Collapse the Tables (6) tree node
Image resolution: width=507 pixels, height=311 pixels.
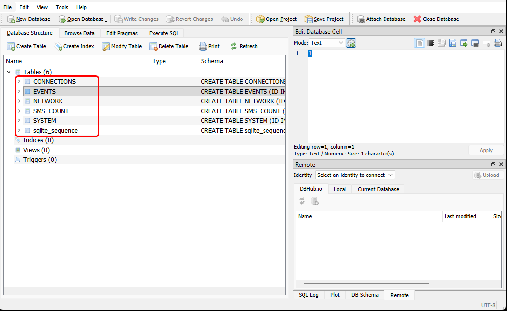click(x=9, y=72)
